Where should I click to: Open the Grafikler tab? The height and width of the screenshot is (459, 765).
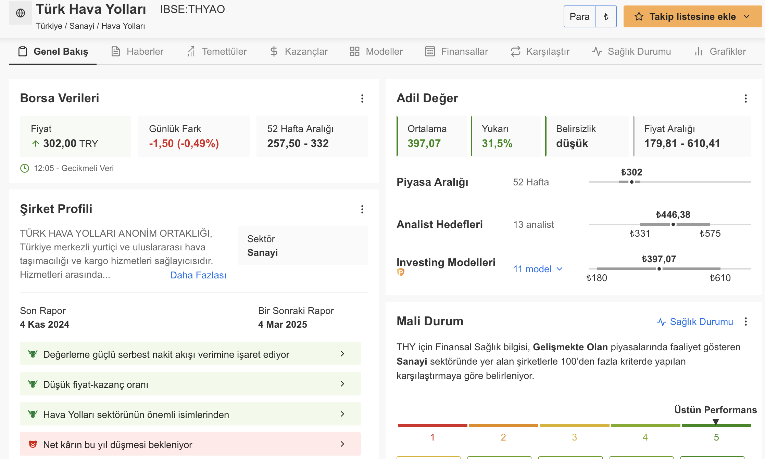720,51
